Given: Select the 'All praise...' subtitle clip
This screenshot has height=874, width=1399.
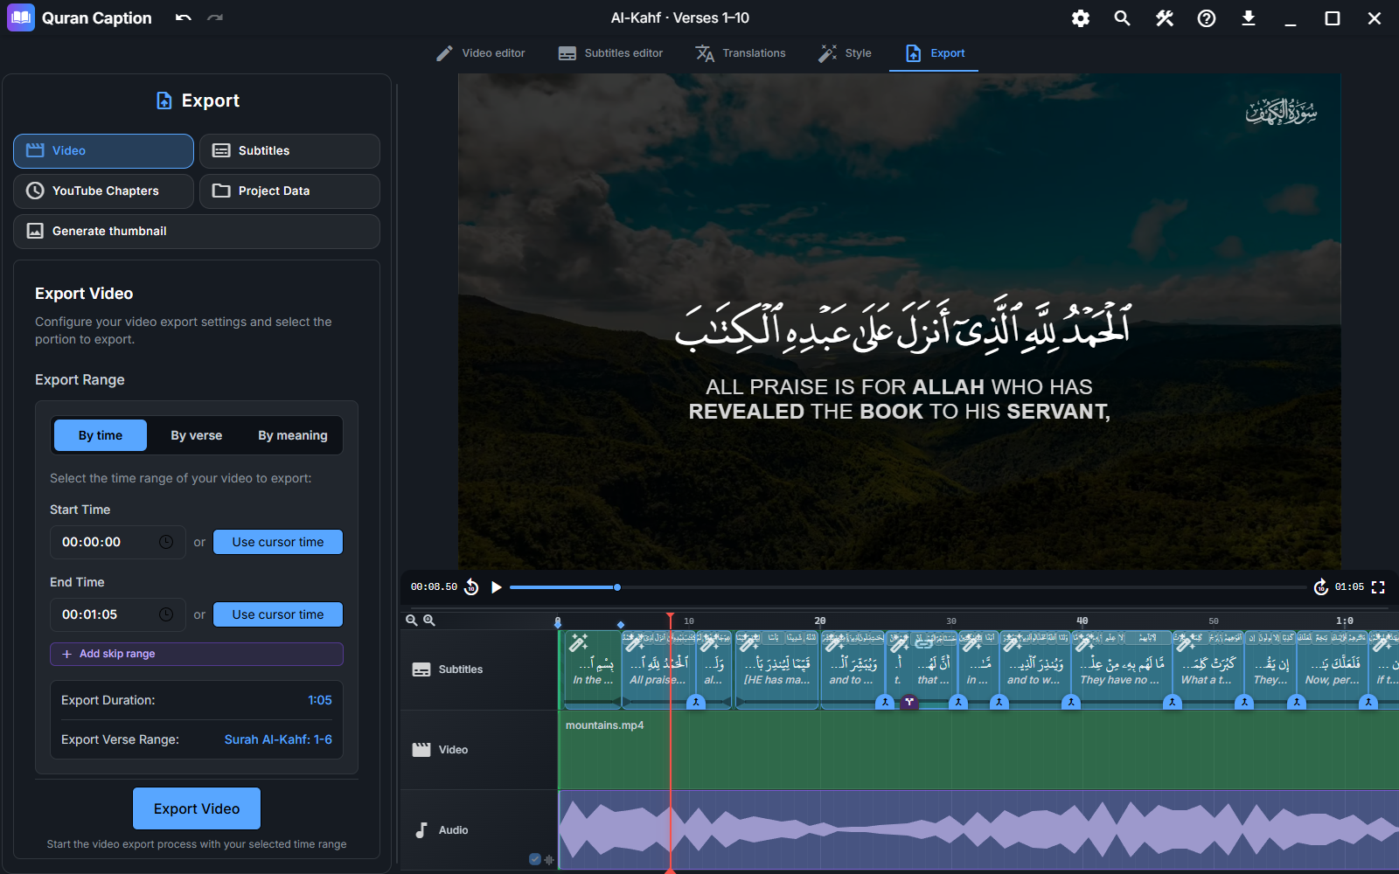Looking at the screenshot, I should [658, 670].
